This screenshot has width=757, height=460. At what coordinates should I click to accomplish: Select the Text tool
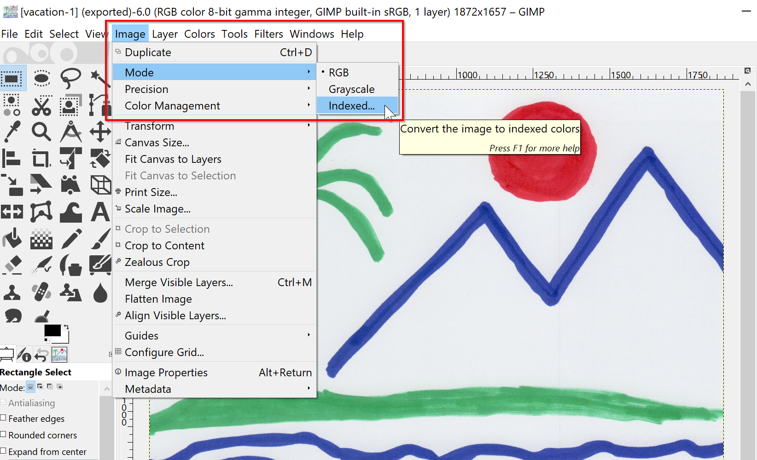[x=100, y=212]
